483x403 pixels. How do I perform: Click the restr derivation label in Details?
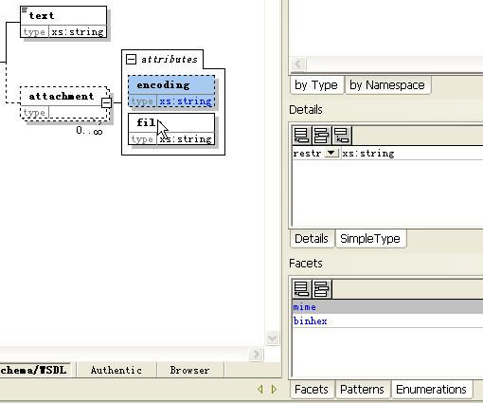[307, 154]
